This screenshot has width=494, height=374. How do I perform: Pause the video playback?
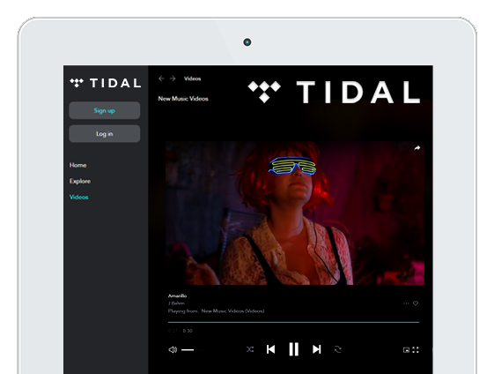[293, 349]
